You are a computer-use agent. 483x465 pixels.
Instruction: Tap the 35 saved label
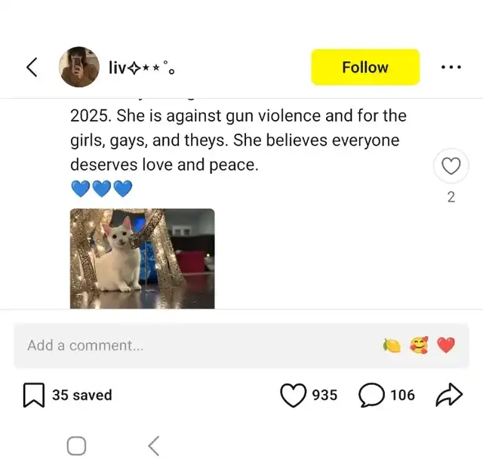coord(82,395)
